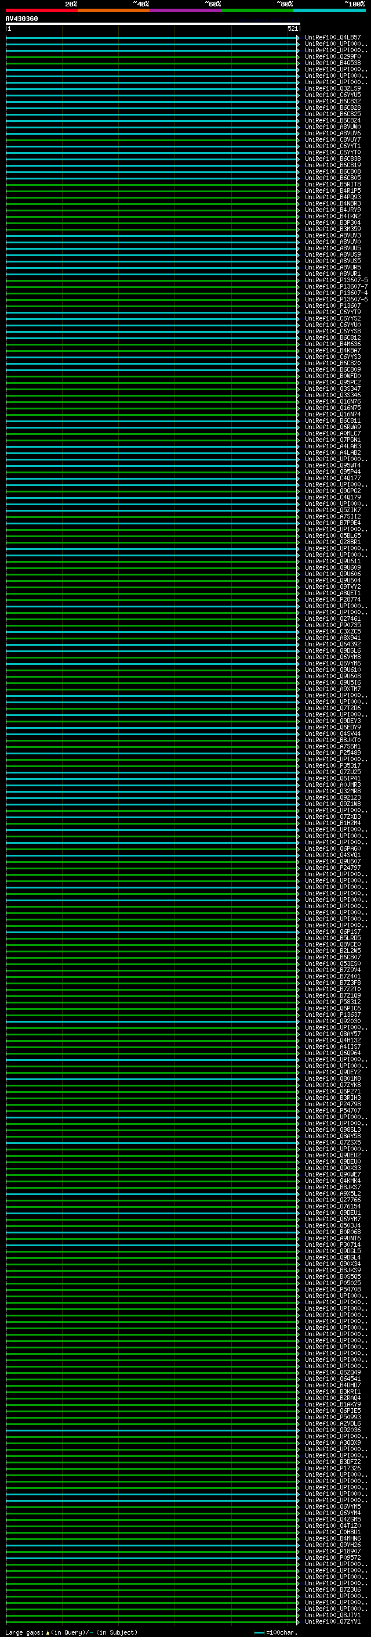This screenshot has width=371, height=1637.
Task: Select the UniRef100_P58312 label
Action: [333, 1002]
